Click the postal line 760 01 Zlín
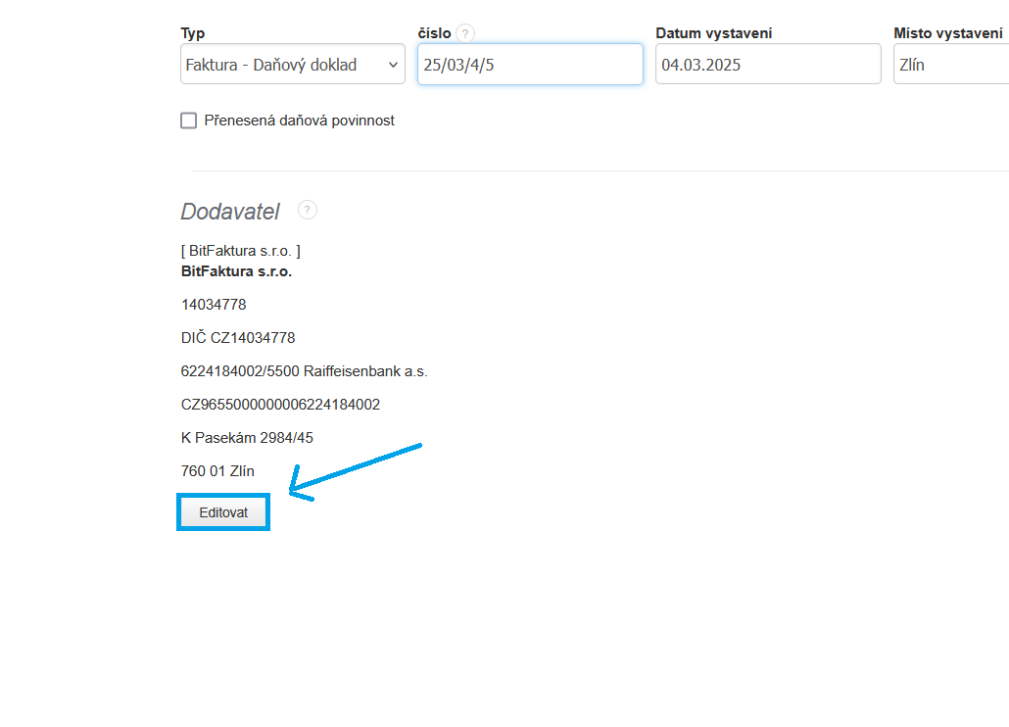The image size is (1009, 727). pyautogui.click(x=217, y=471)
